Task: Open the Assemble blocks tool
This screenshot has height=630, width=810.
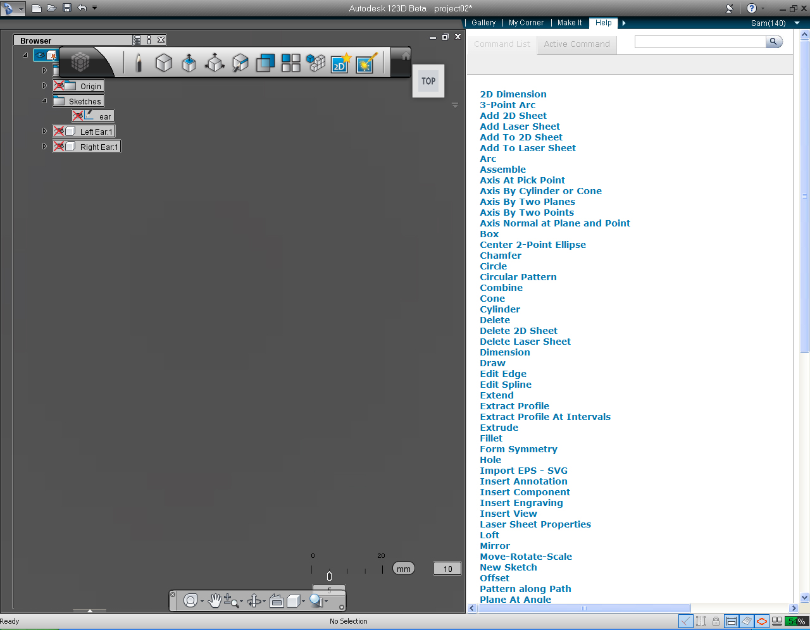Action: [x=315, y=63]
